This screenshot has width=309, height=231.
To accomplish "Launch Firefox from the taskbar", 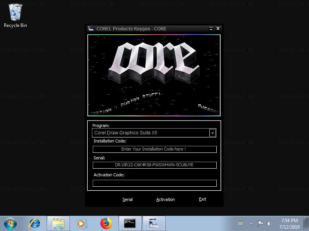I will pos(106,223).
